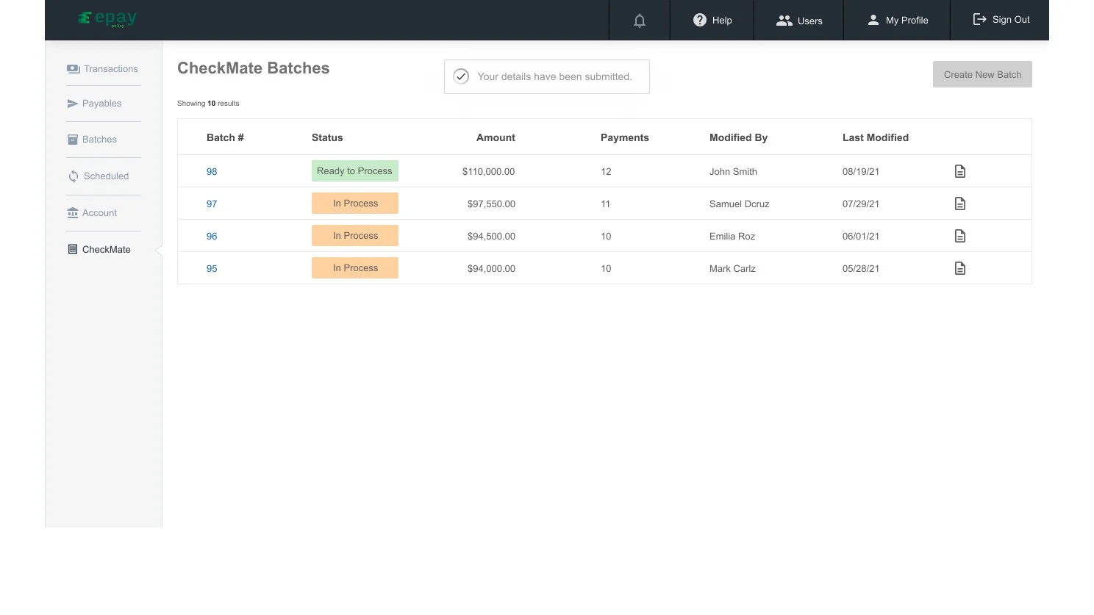The image size is (1094, 615).
Task: Click date 08/19/21
Action: 861,172
